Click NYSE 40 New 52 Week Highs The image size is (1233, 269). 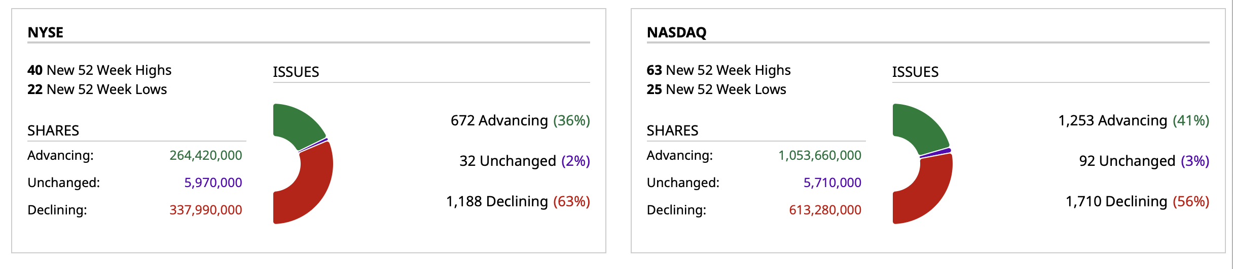99,70
